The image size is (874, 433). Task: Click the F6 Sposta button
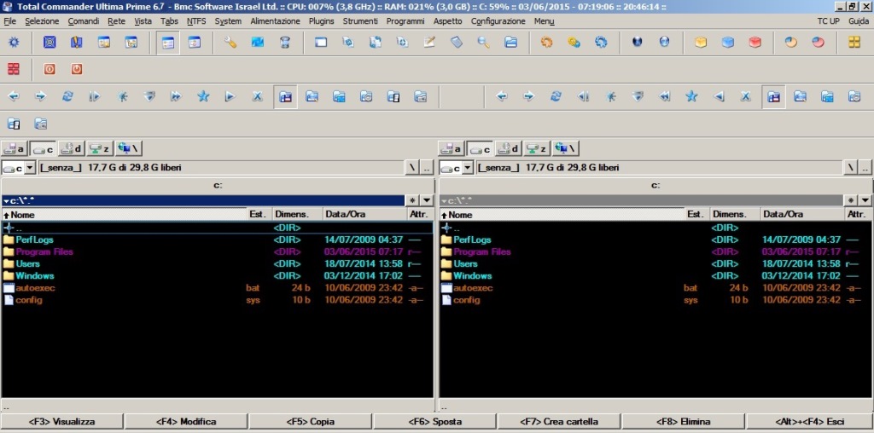[434, 421]
